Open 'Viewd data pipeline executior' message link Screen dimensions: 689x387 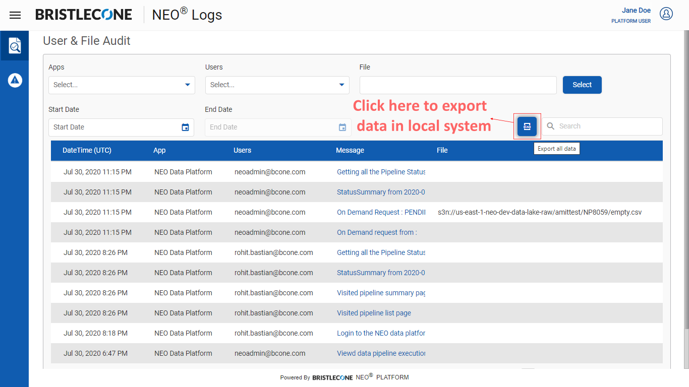click(x=381, y=353)
